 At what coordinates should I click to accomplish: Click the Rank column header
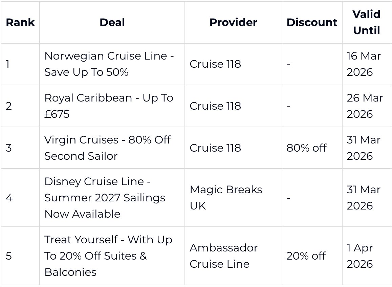pyautogui.click(x=20, y=22)
